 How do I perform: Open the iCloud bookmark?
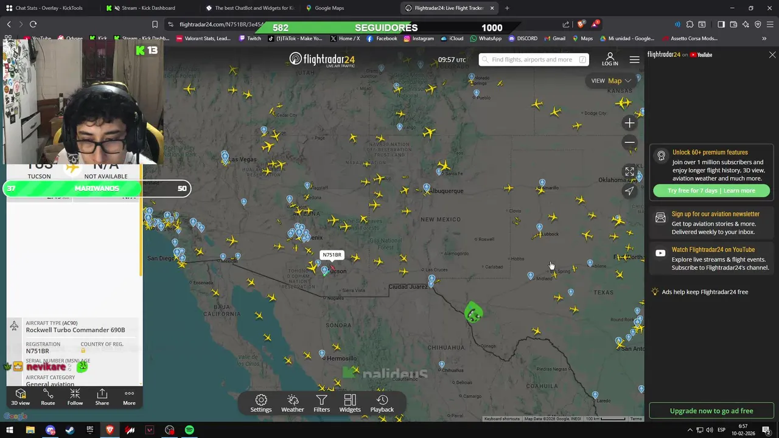[452, 38]
